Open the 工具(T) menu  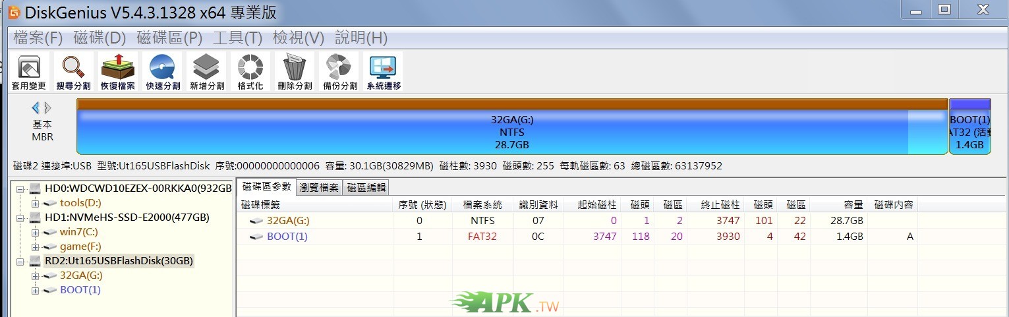[x=238, y=38]
